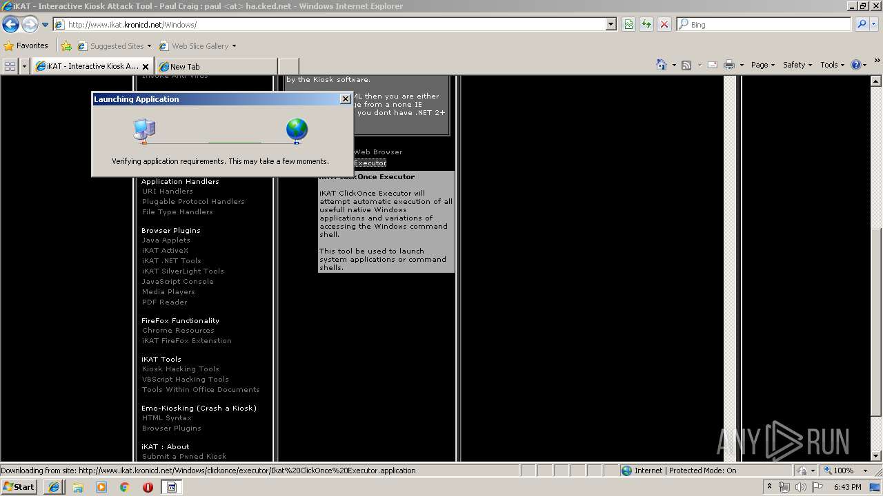Add to Favorites bar star-arrow icon

(66, 46)
